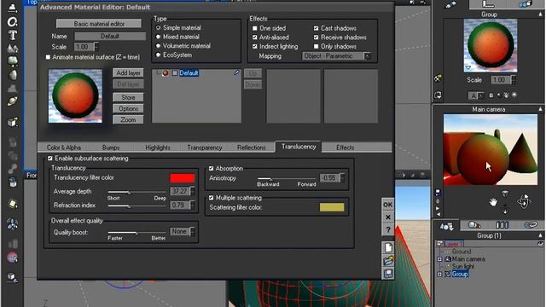Open the Mapping dropdown
The width and height of the screenshot is (546, 307).
tap(336, 56)
